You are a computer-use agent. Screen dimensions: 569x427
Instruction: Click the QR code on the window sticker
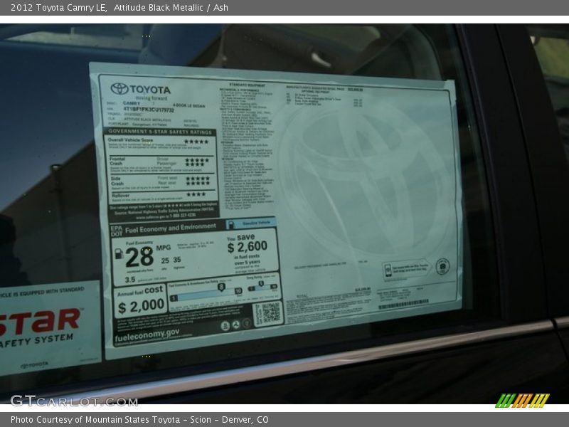(x=271, y=312)
